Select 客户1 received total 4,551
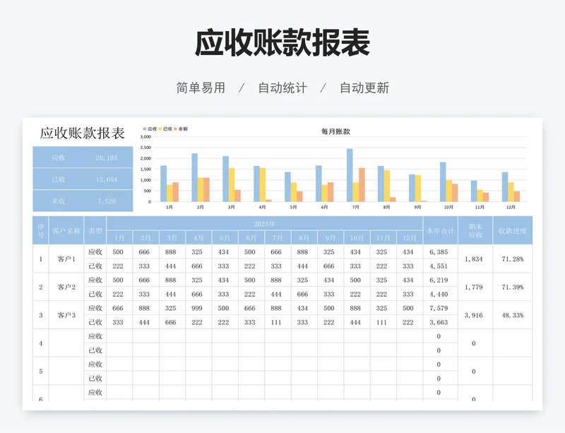565x433 pixels. pyautogui.click(x=440, y=266)
